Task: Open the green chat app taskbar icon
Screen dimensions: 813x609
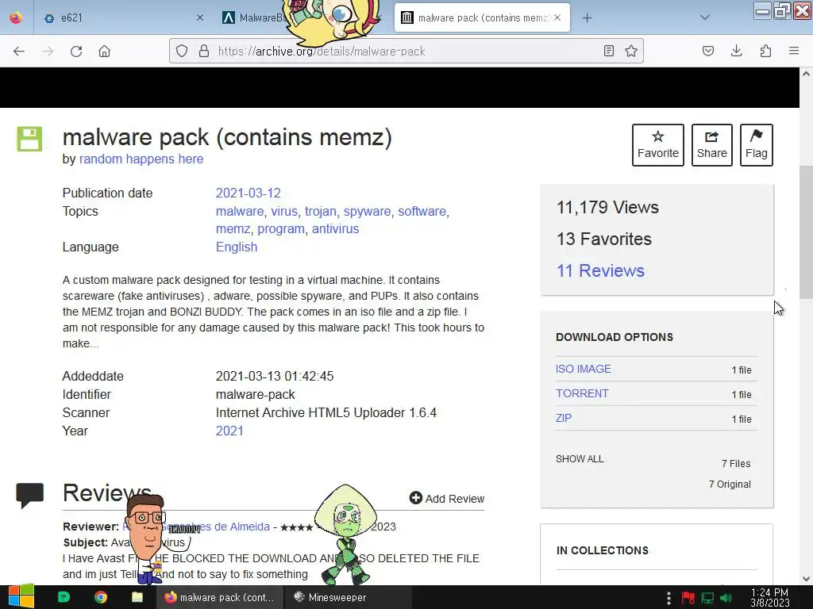Action: [64, 597]
